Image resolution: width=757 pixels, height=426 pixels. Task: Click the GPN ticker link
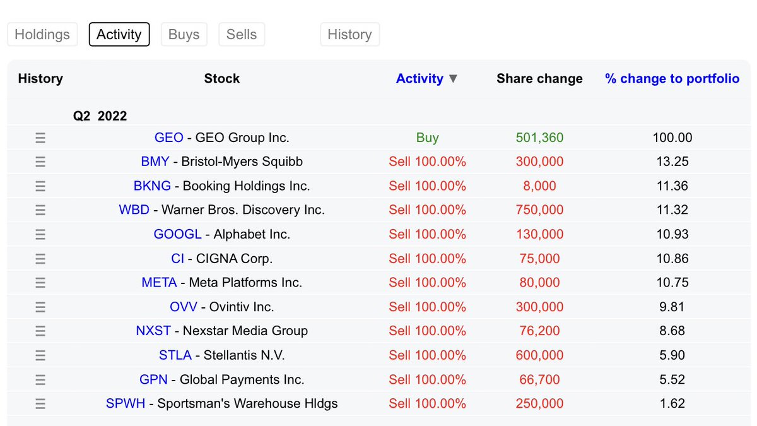(x=153, y=379)
